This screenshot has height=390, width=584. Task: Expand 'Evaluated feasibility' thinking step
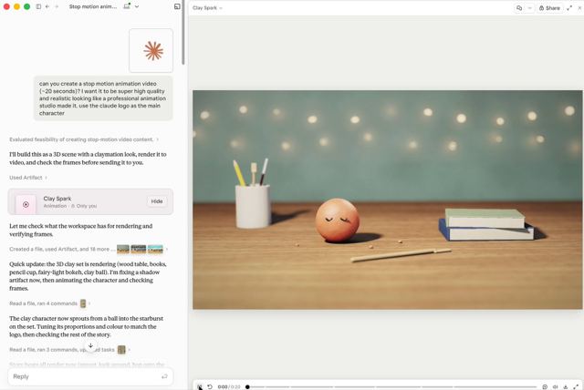click(x=84, y=139)
